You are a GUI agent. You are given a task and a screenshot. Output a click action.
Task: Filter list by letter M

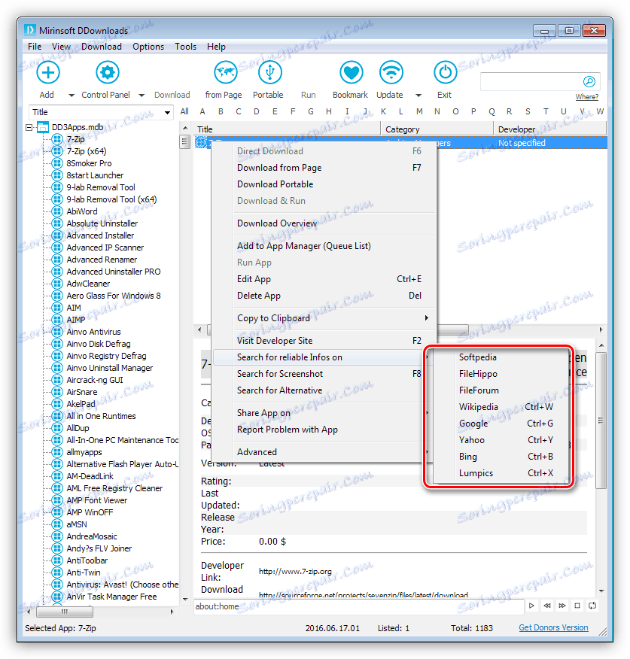pyautogui.click(x=419, y=112)
